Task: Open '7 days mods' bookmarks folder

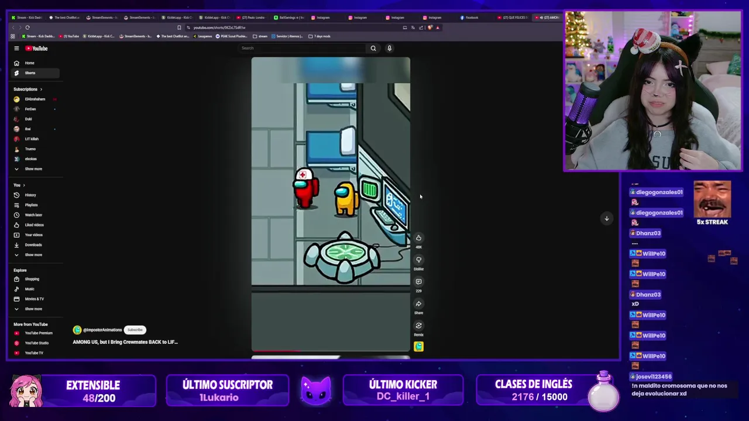Action: click(x=319, y=36)
